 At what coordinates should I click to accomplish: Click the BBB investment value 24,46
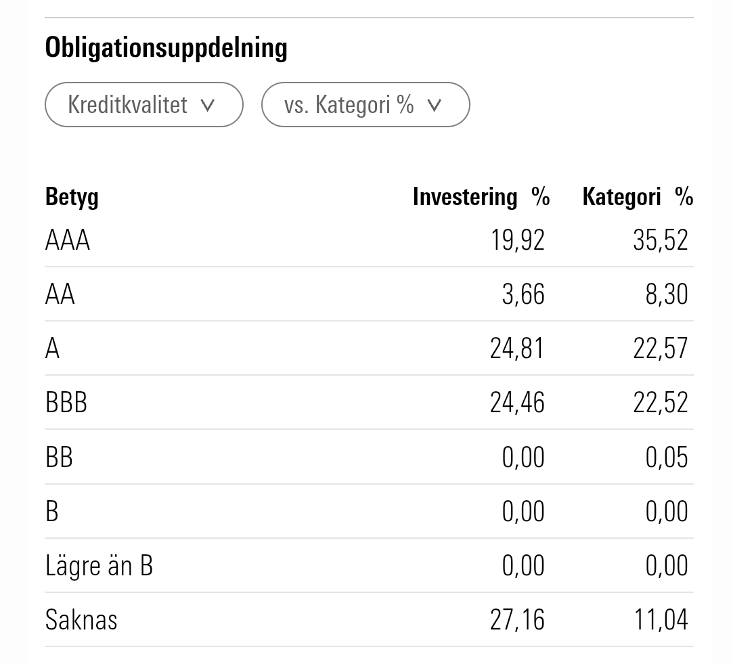[517, 403]
